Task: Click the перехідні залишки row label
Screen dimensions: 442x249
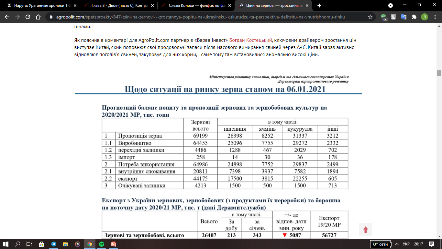Action: (x=141, y=150)
